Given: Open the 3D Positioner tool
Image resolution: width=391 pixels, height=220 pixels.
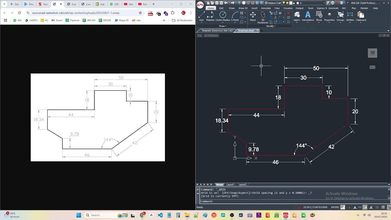Looking at the screenshot, I should click(x=263, y=17).
